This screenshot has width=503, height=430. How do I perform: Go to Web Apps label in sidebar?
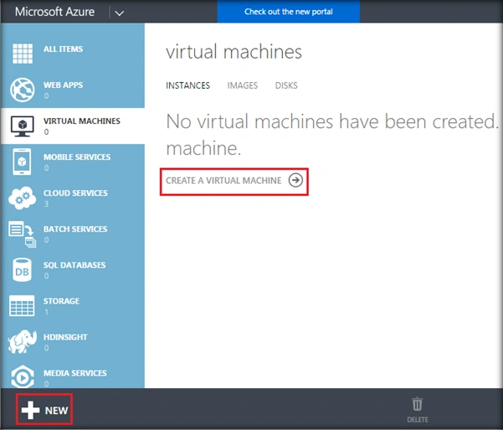tap(64, 85)
